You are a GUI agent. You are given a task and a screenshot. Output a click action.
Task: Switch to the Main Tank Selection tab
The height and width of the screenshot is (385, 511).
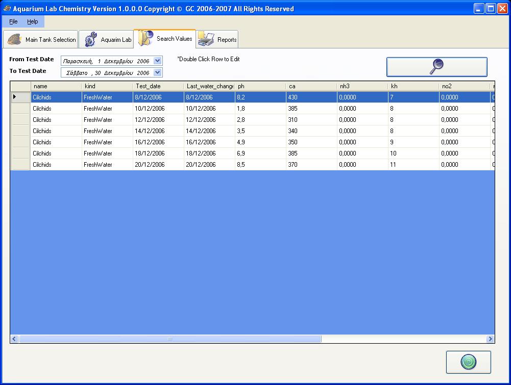[x=41, y=39]
